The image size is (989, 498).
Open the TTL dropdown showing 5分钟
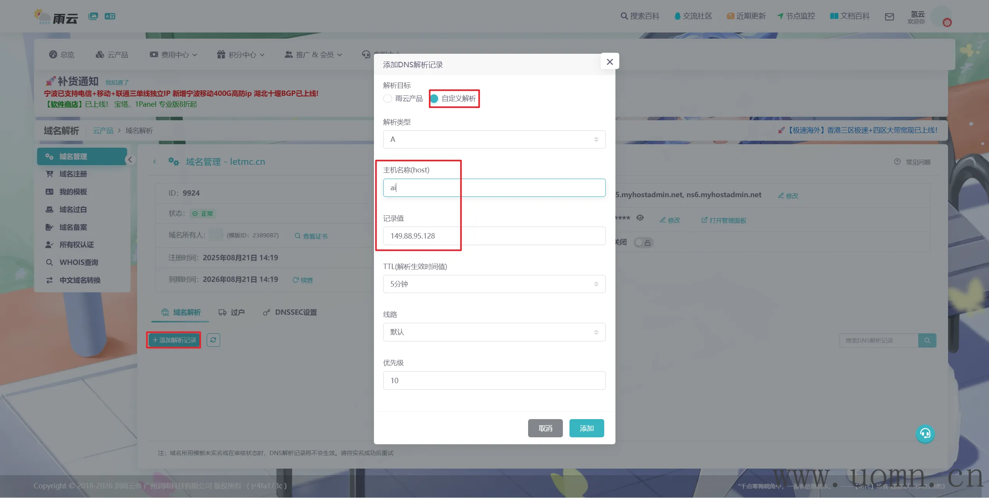click(x=494, y=284)
